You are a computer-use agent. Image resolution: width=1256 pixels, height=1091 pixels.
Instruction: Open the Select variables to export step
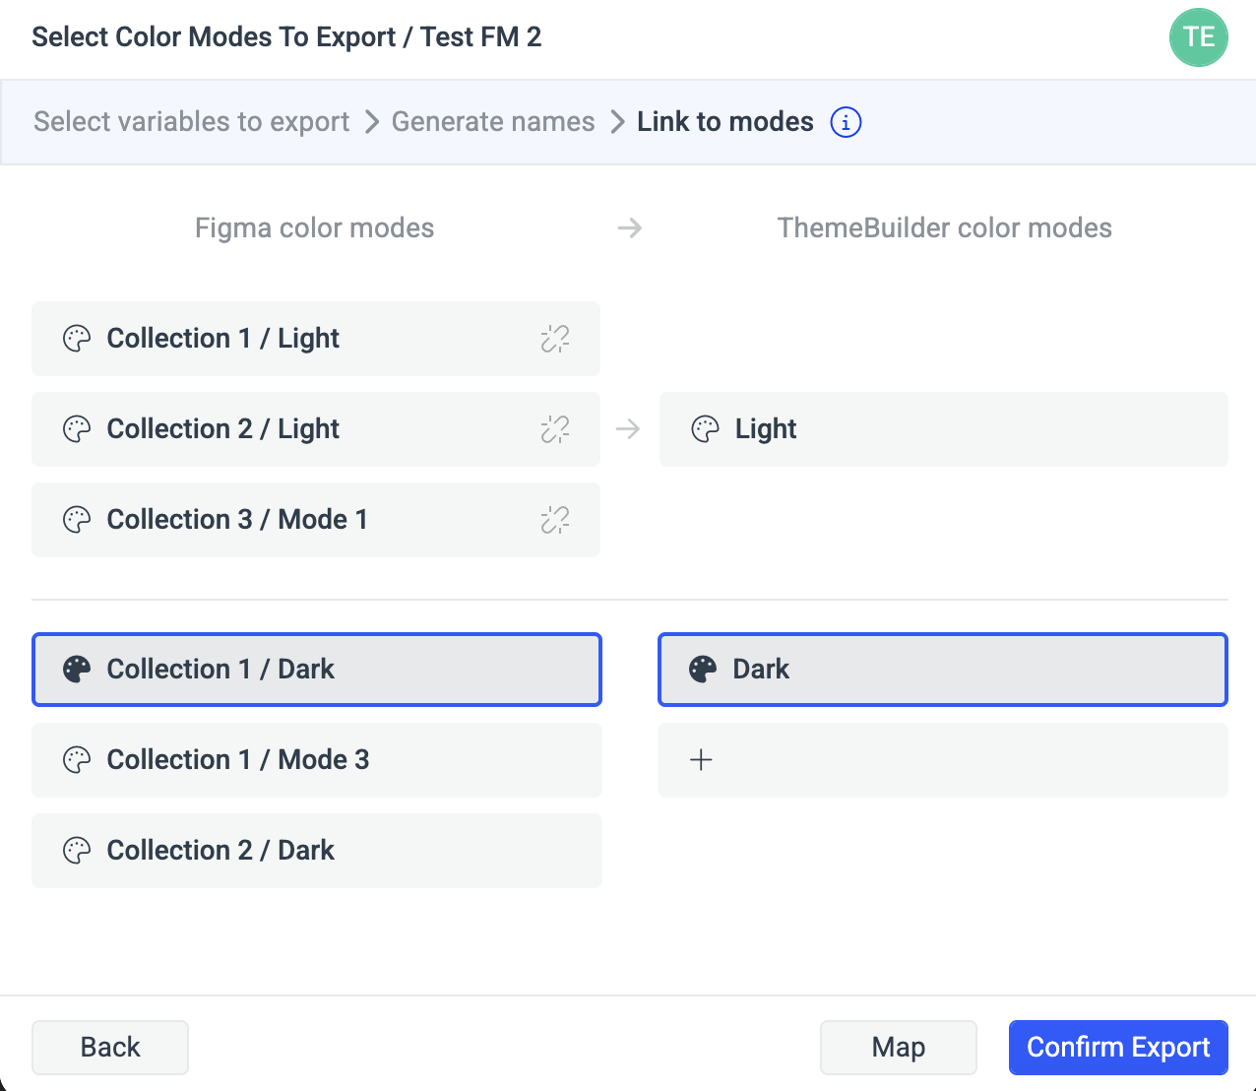coord(190,122)
